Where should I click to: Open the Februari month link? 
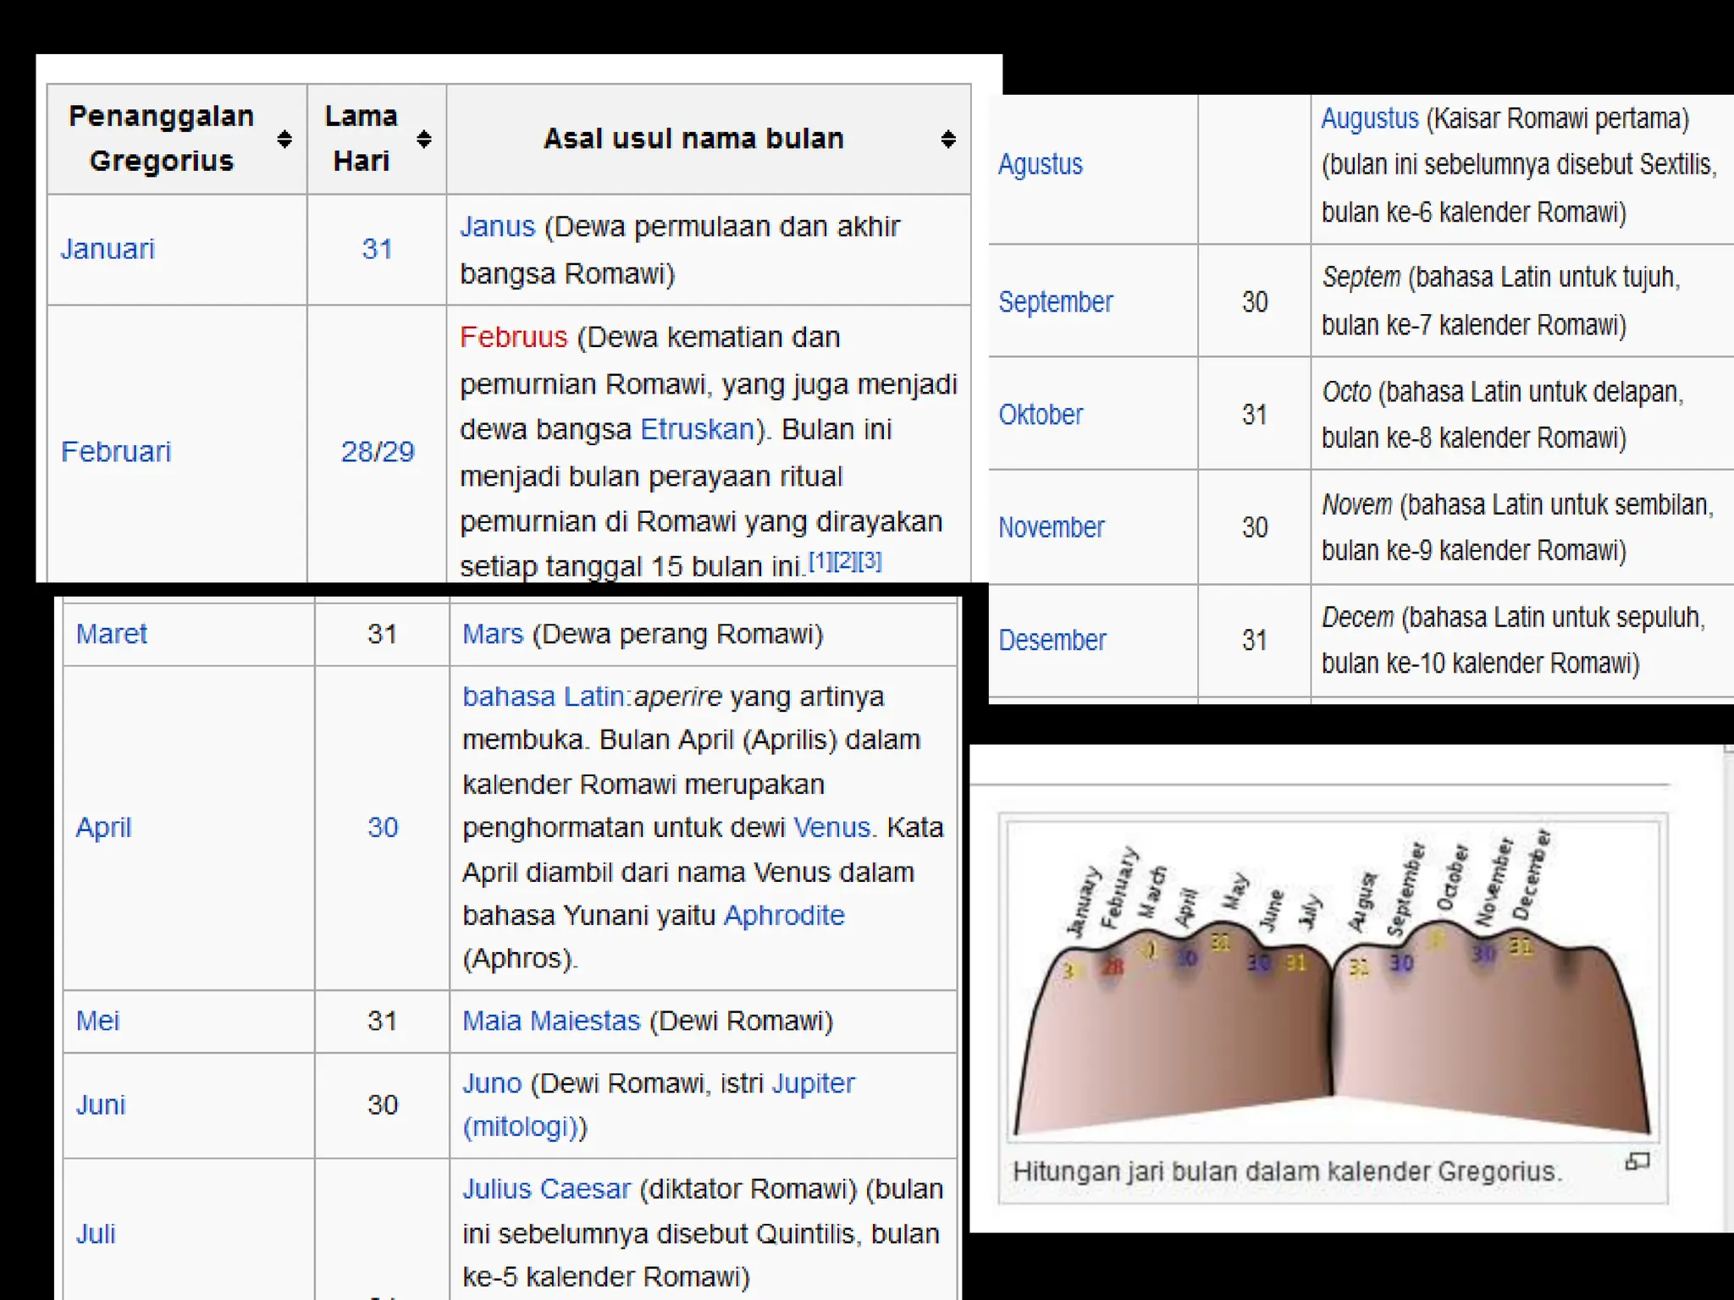pyautogui.click(x=116, y=452)
